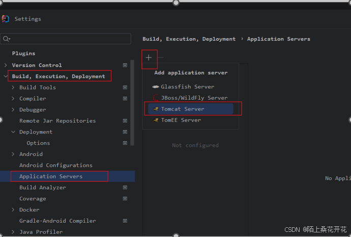Click the JBoss/WildFly red circle icon
This screenshot has height=237, width=351.
(x=156, y=98)
